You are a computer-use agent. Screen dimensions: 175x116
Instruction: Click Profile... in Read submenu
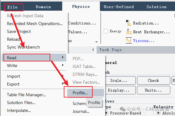pyautogui.click(x=85, y=93)
